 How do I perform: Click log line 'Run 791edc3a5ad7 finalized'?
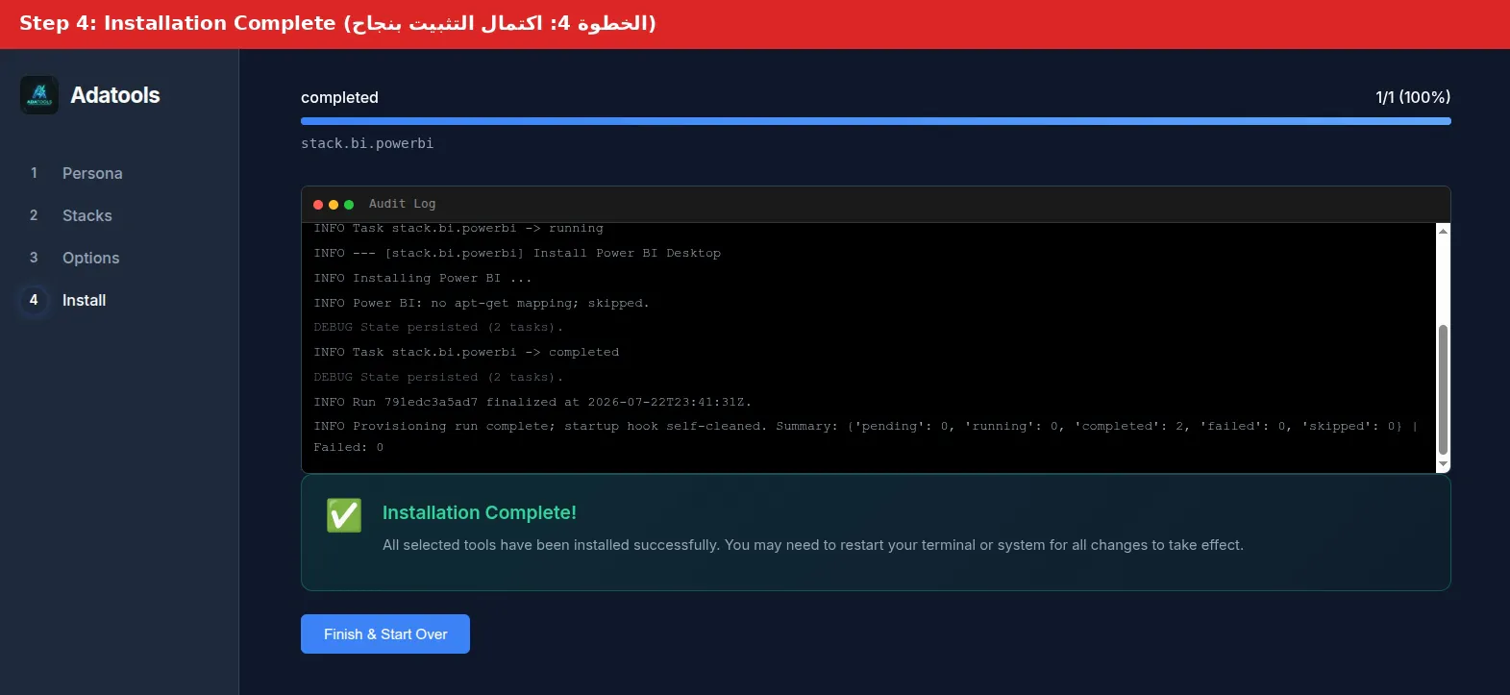532,402
